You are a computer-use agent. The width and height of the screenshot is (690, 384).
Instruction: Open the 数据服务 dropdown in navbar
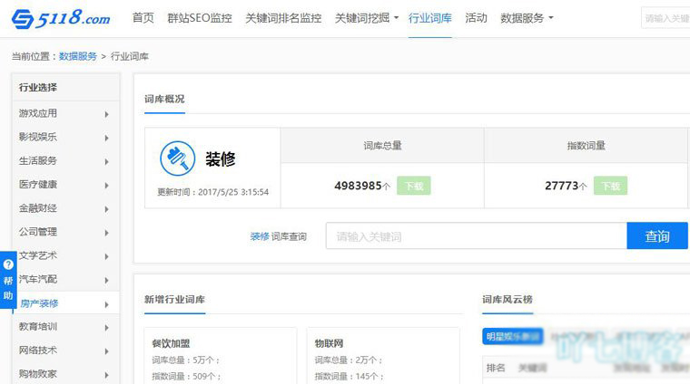(527, 18)
